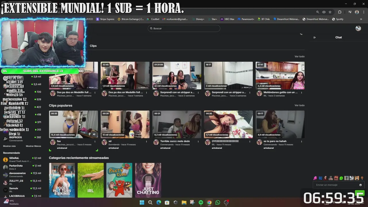Open the 32:45 video thumbnail
This screenshot has height=207, width=368.
(x=125, y=75)
